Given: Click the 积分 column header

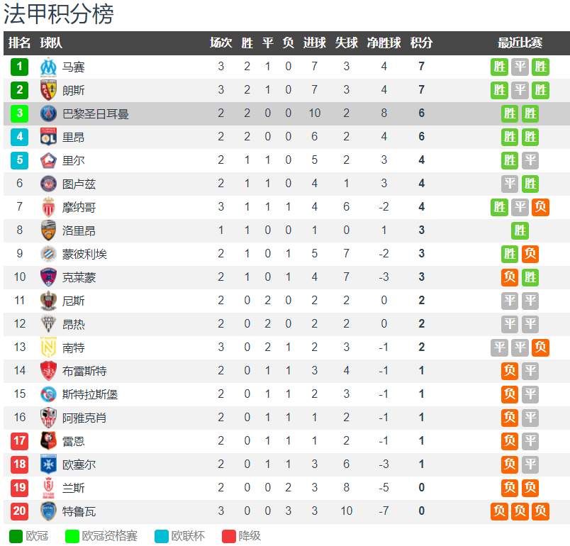Looking at the screenshot, I should tap(421, 43).
